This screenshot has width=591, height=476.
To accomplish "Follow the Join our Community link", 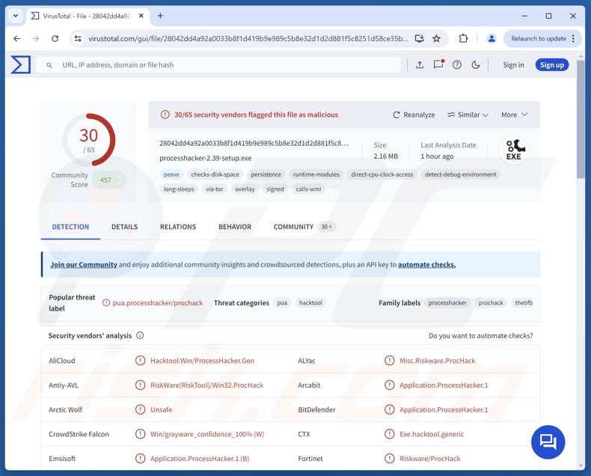I will (84, 265).
